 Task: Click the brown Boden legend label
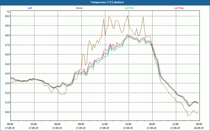click(80, 8)
